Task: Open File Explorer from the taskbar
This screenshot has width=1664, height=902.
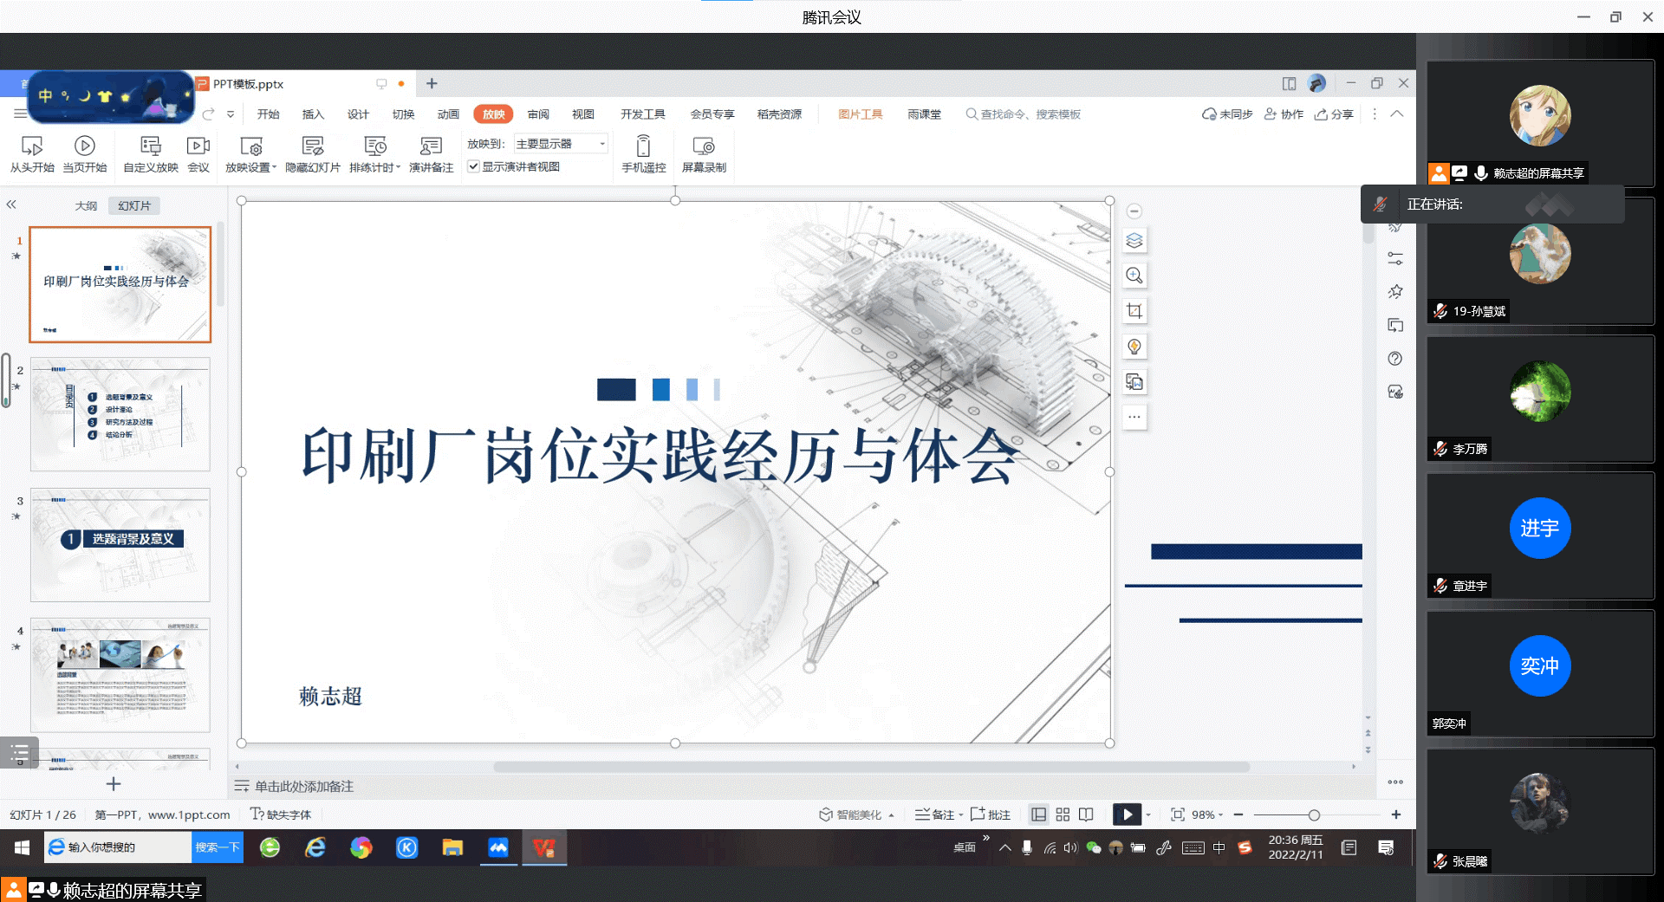Action: 452,847
